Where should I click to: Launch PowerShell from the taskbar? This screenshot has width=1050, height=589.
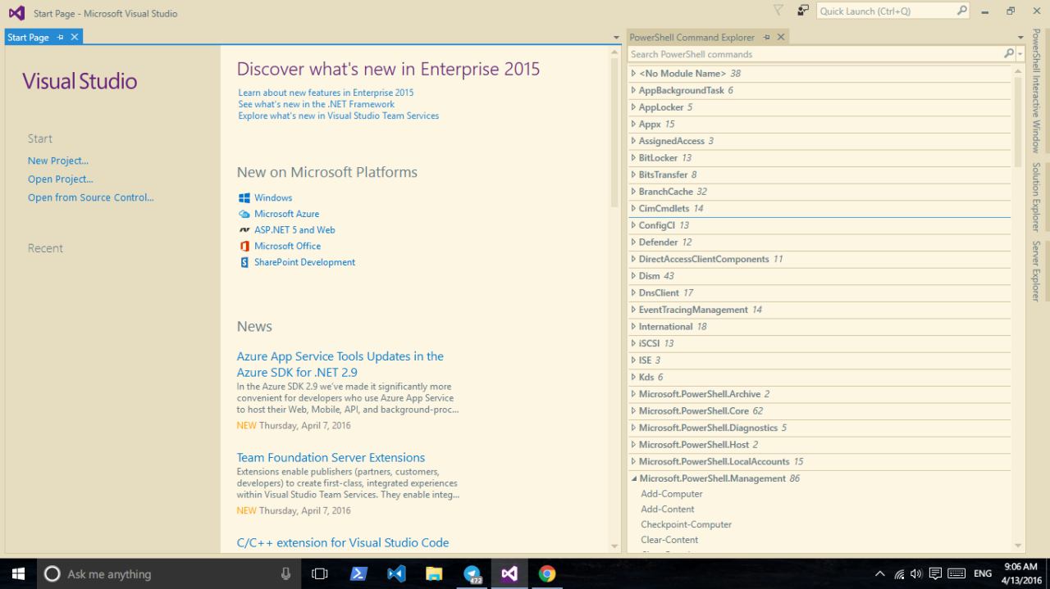click(358, 573)
